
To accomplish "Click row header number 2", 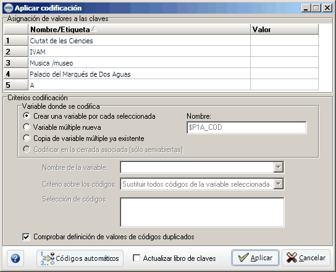I will point(16,52).
